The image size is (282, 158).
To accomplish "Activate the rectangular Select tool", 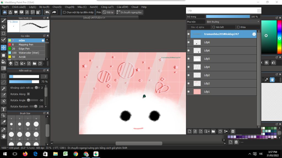I will click(3, 76).
